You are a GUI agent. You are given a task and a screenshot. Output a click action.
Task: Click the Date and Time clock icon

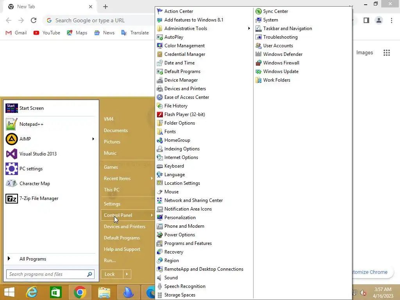point(160,63)
